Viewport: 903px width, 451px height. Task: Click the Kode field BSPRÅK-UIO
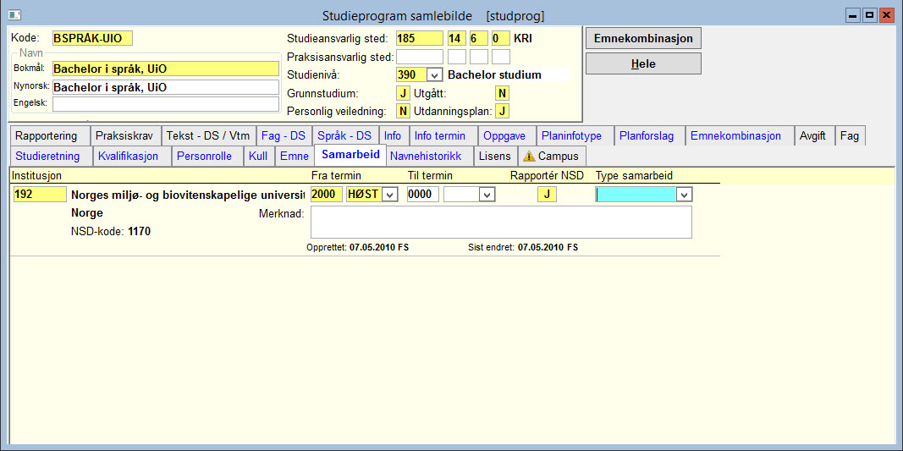[x=92, y=39]
